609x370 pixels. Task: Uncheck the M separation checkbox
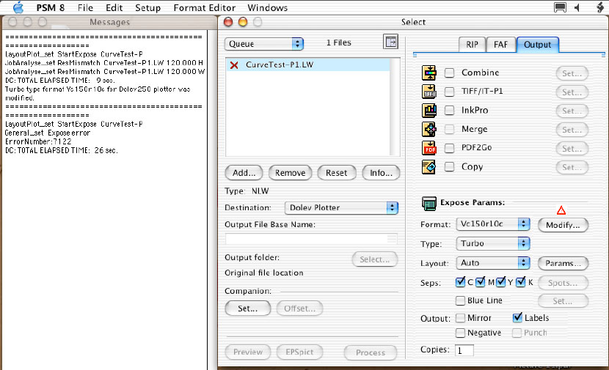click(481, 282)
